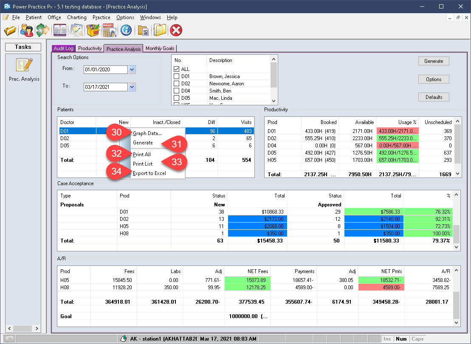This screenshot has width=471, height=344.
Task: Open the Charting menu
Action: [76, 17]
